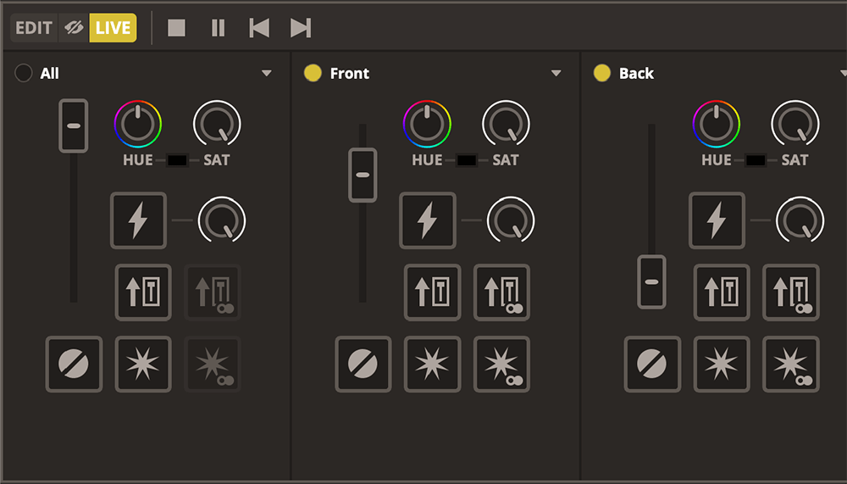Click the flash star button in Front group

[432, 364]
